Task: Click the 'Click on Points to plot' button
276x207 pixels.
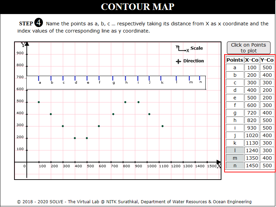Action: [248, 48]
